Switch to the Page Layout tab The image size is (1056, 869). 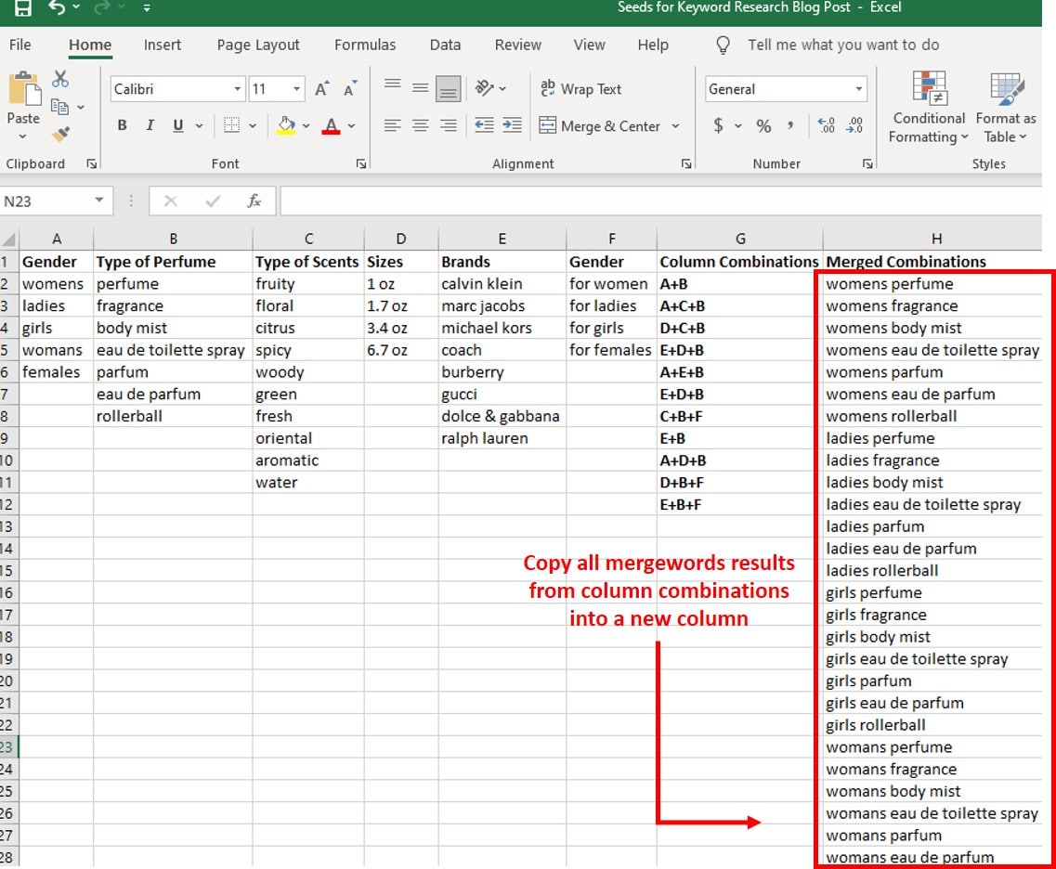(x=258, y=45)
